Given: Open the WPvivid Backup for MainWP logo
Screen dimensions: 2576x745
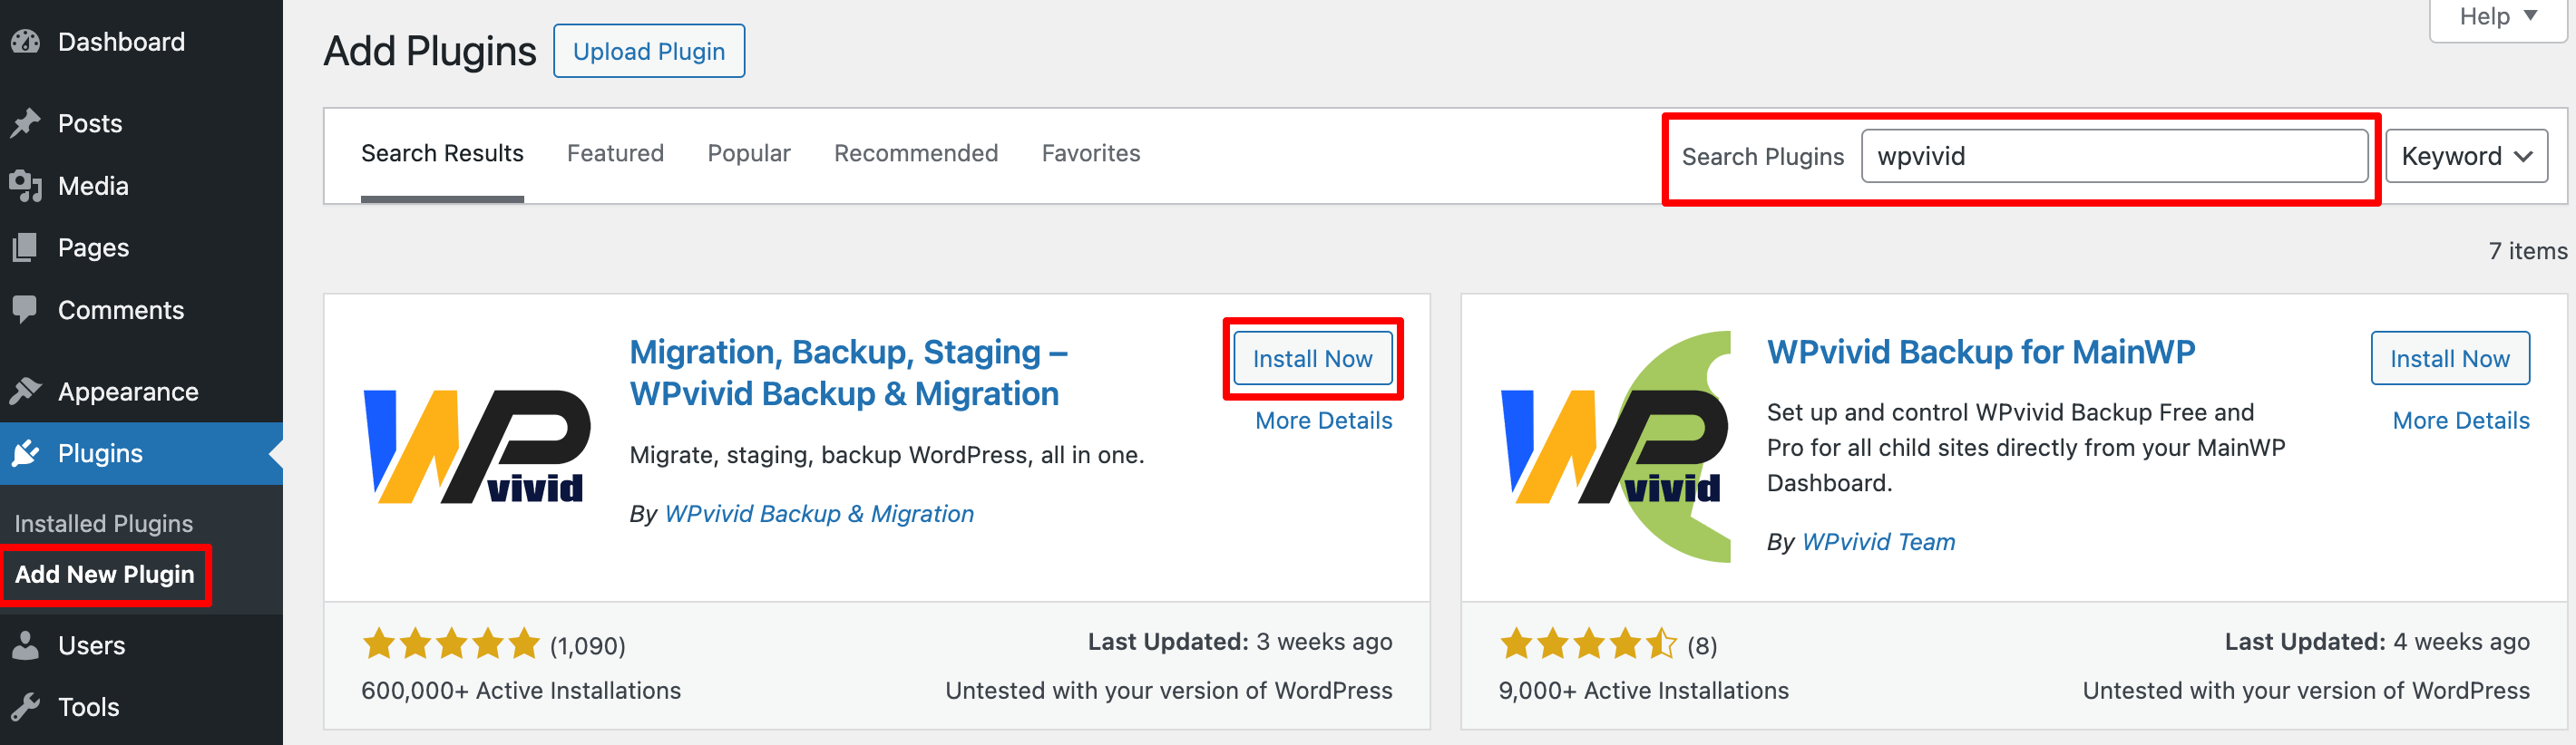Looking at the screenshot, I should [x=1615, y=447].
